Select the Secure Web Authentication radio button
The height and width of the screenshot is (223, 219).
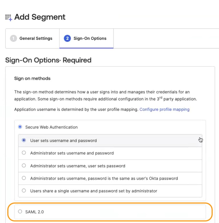click(20, 127)
